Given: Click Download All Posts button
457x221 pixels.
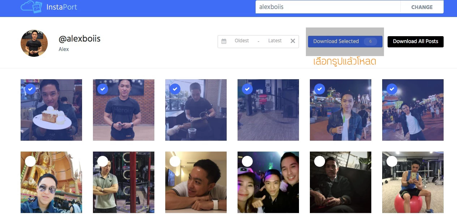Looking at the screenshot, I should click(x=415, y=42).
